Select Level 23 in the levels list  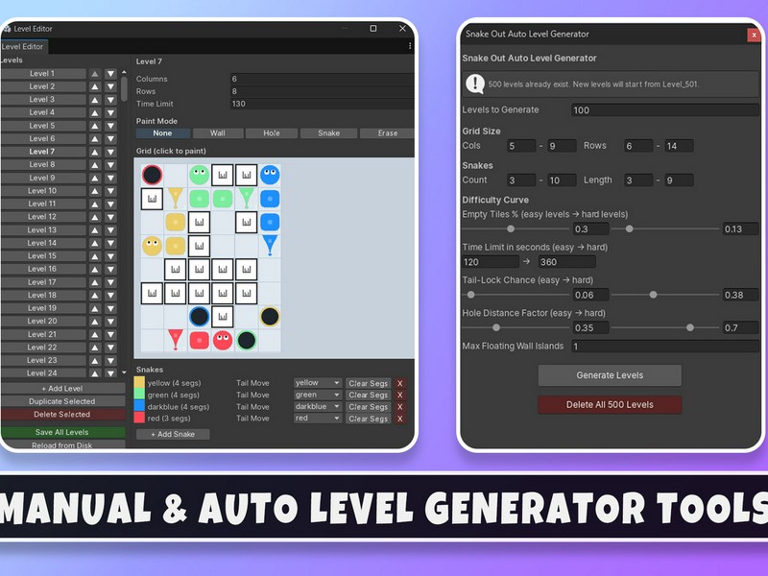[42, 361]
